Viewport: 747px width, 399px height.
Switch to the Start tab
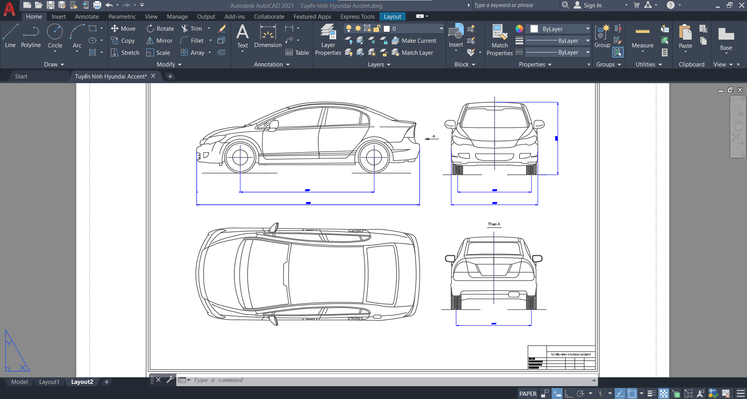point(21,77)
